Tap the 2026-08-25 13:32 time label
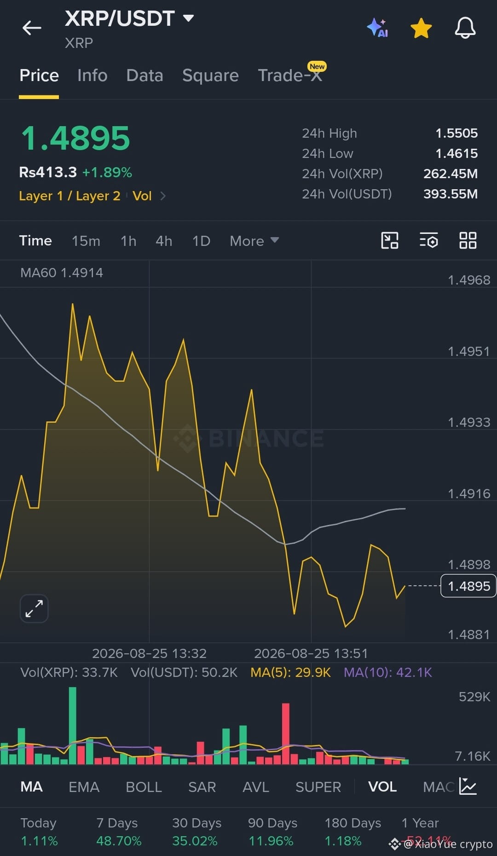The height and width of the screenshot is (856, 497). coord(149,653)
